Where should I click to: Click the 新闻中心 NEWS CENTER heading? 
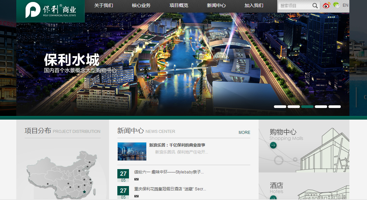146,131
